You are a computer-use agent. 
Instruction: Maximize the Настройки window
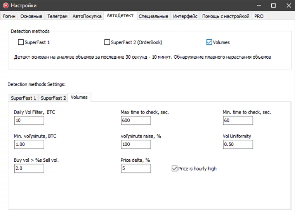point(273,5)
